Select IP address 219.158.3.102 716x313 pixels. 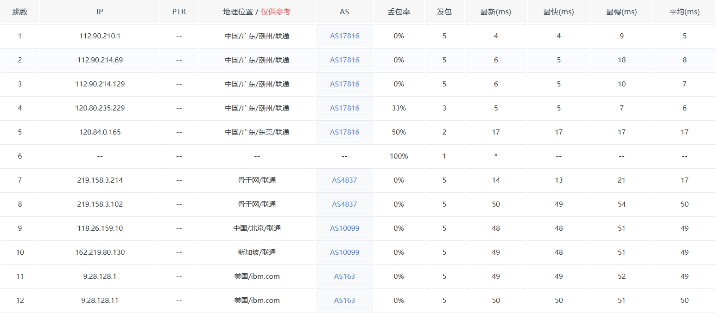[100, 204]
